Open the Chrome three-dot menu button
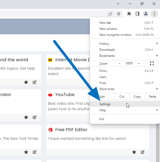160x162 pixels. (154, 14)
